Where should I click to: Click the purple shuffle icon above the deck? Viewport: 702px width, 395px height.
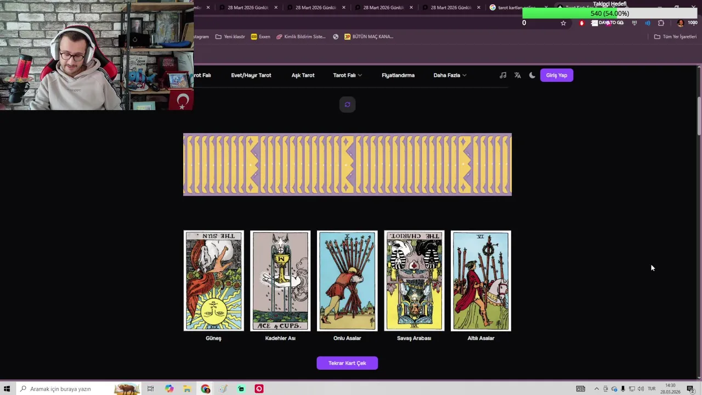347,104
